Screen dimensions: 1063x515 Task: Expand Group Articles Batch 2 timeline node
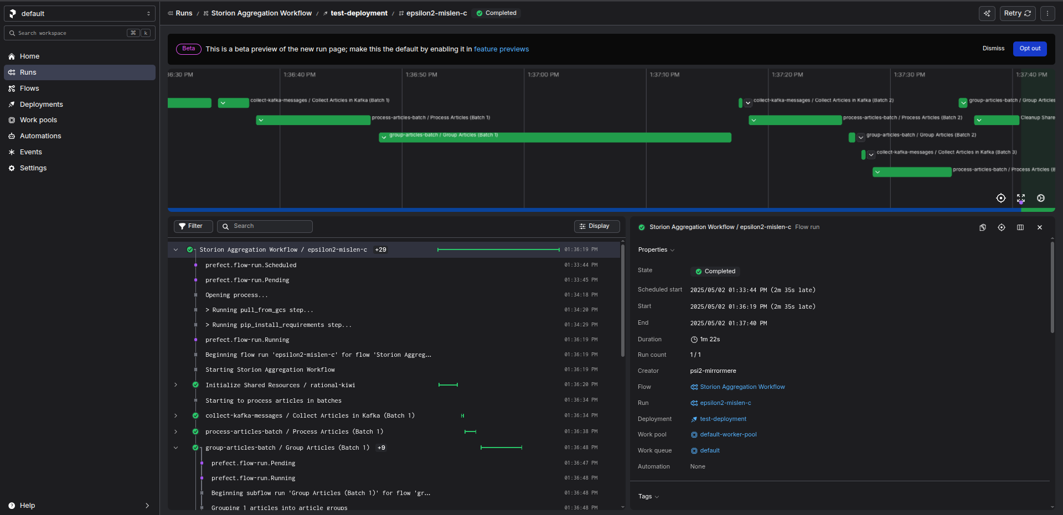coord(861,137)
